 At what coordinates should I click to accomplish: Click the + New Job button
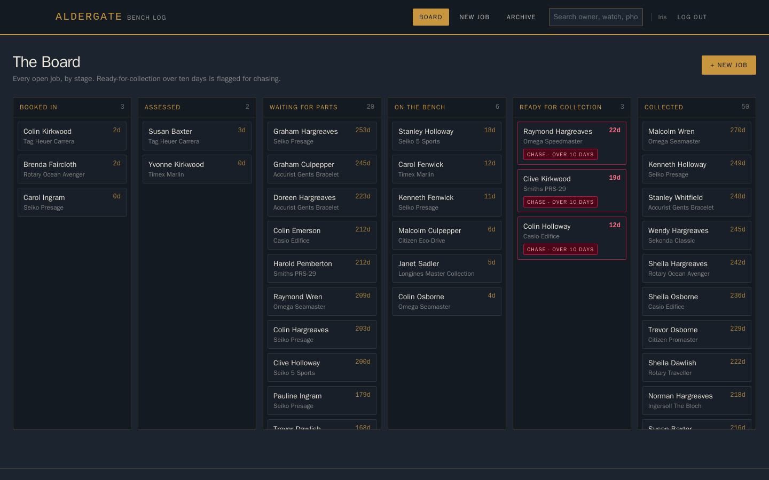coord(728,65)
